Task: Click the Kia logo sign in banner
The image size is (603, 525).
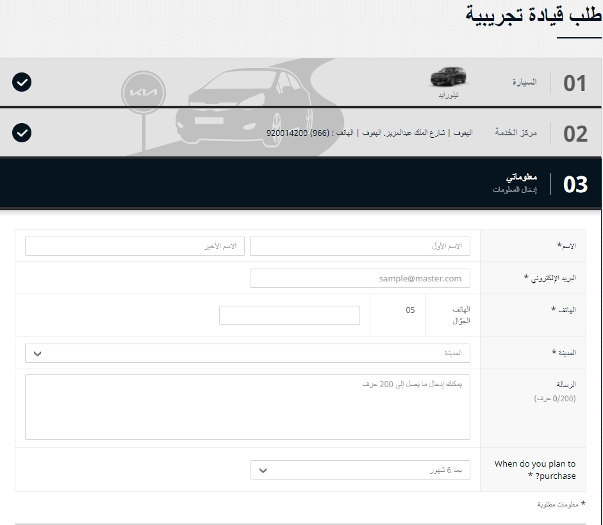Action: (x=144, y=92)
